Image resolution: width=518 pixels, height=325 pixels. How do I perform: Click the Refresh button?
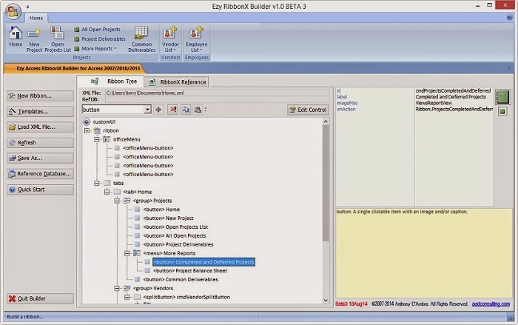coord(40,142)
